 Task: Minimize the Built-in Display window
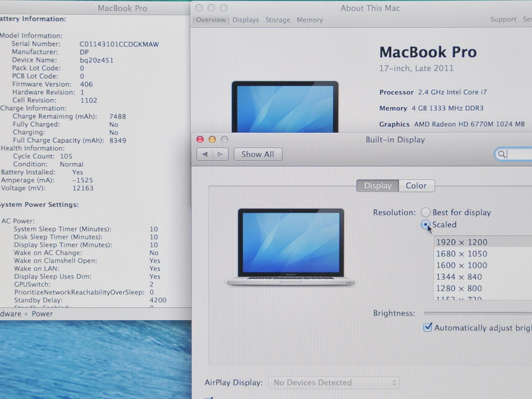pyautogui.click(x=212, y=140)
